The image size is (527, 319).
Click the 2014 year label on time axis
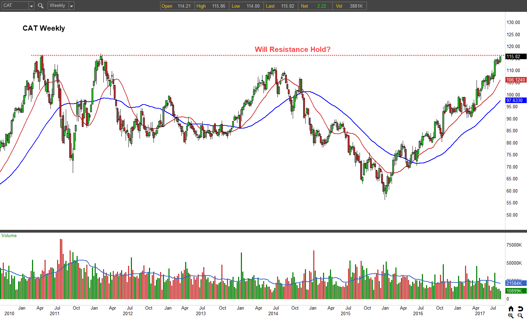273,313
